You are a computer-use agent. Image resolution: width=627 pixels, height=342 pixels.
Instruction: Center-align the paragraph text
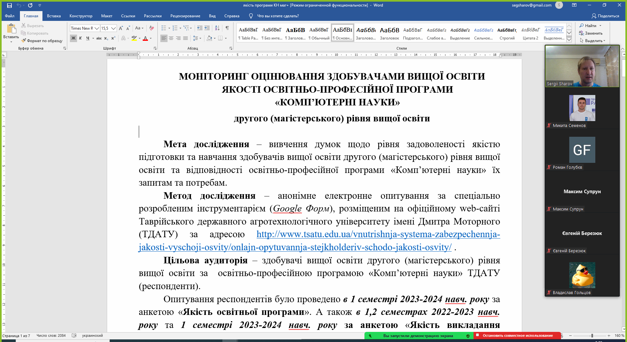171,39
